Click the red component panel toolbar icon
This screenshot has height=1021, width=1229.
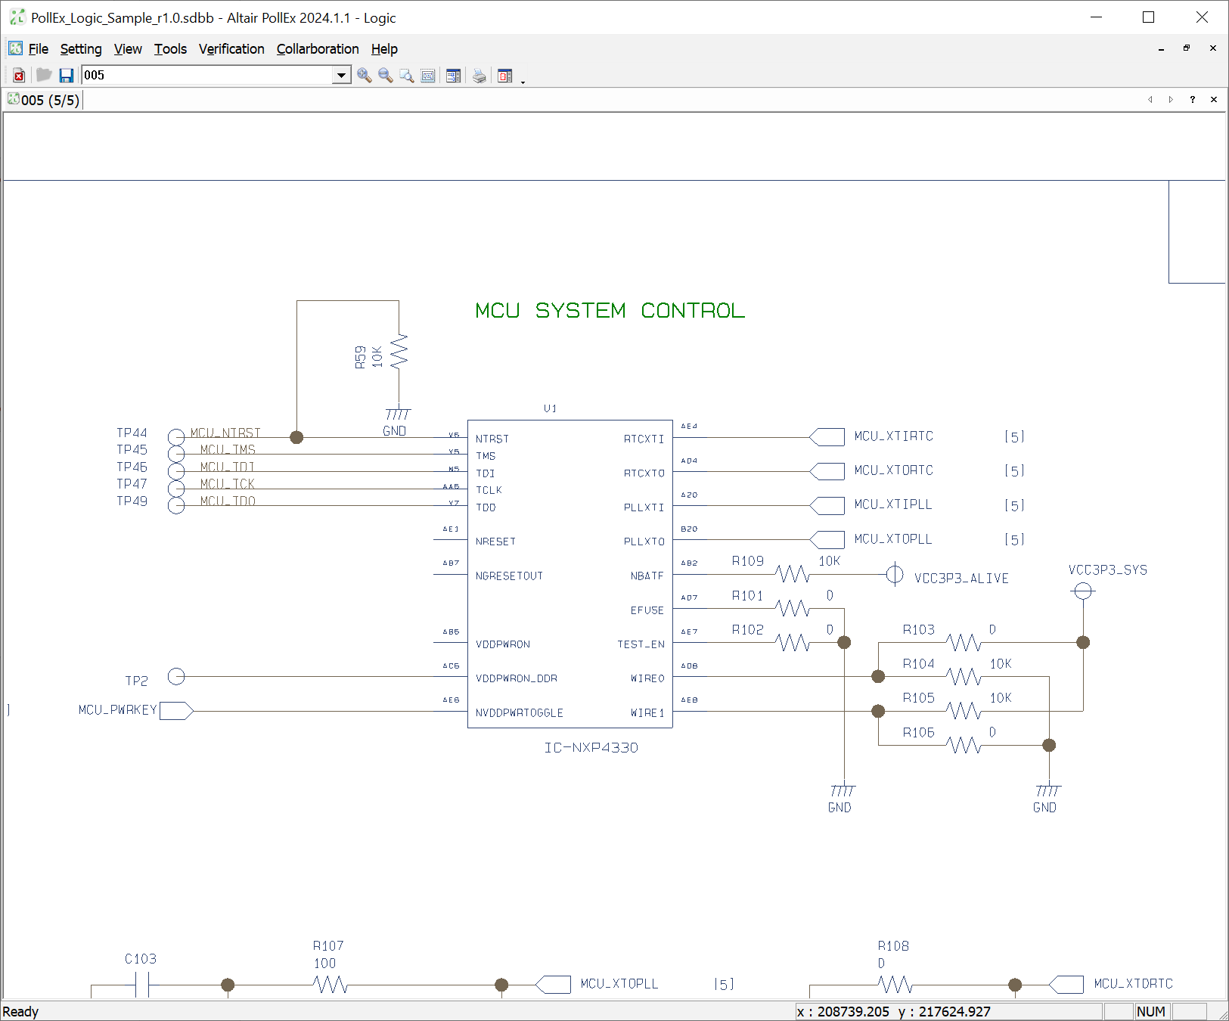tap(505, 75)
